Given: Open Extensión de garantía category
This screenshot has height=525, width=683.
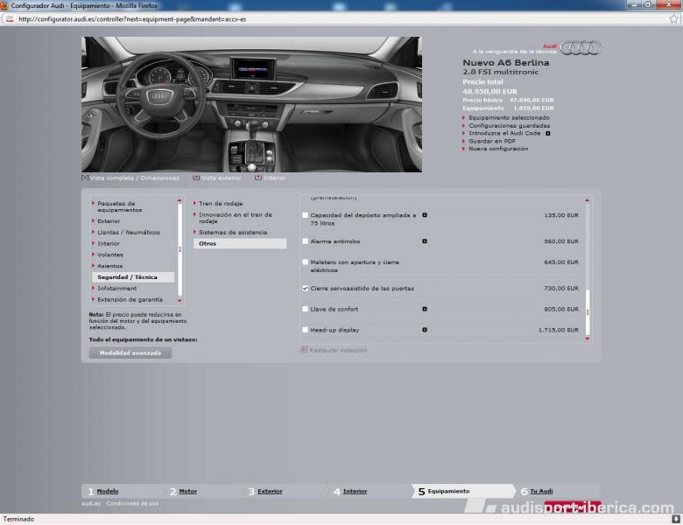Looking at the screenshot, I should click(x=130, y=300).
